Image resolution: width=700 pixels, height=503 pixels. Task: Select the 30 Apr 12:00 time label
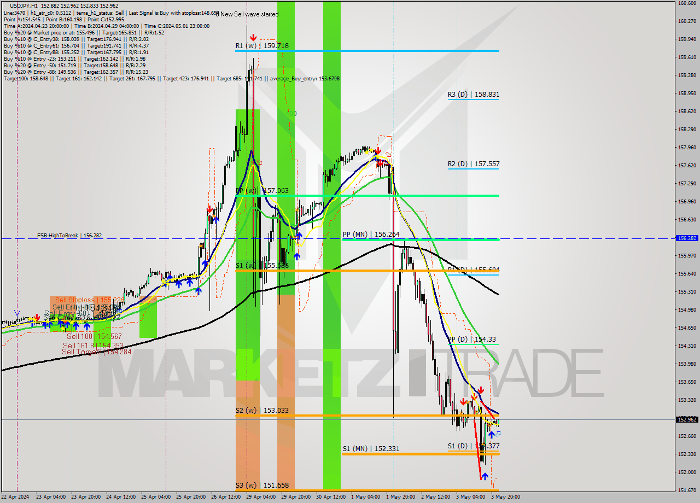point(331,497)
